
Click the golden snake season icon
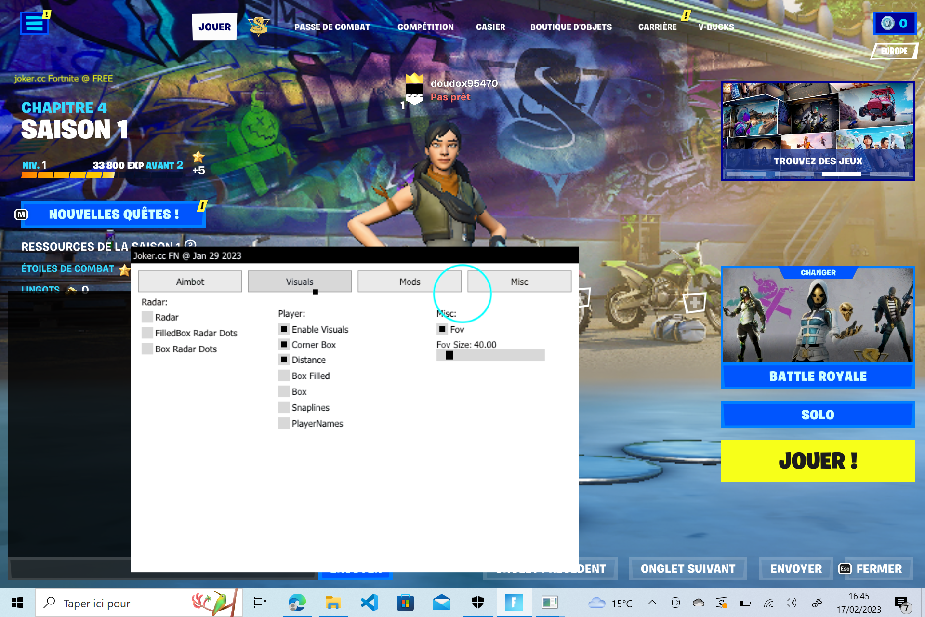259,27
